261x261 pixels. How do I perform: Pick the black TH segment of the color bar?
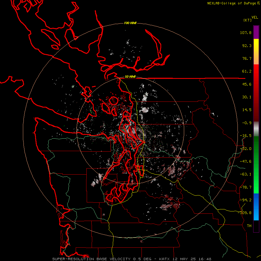pos(256,226)
